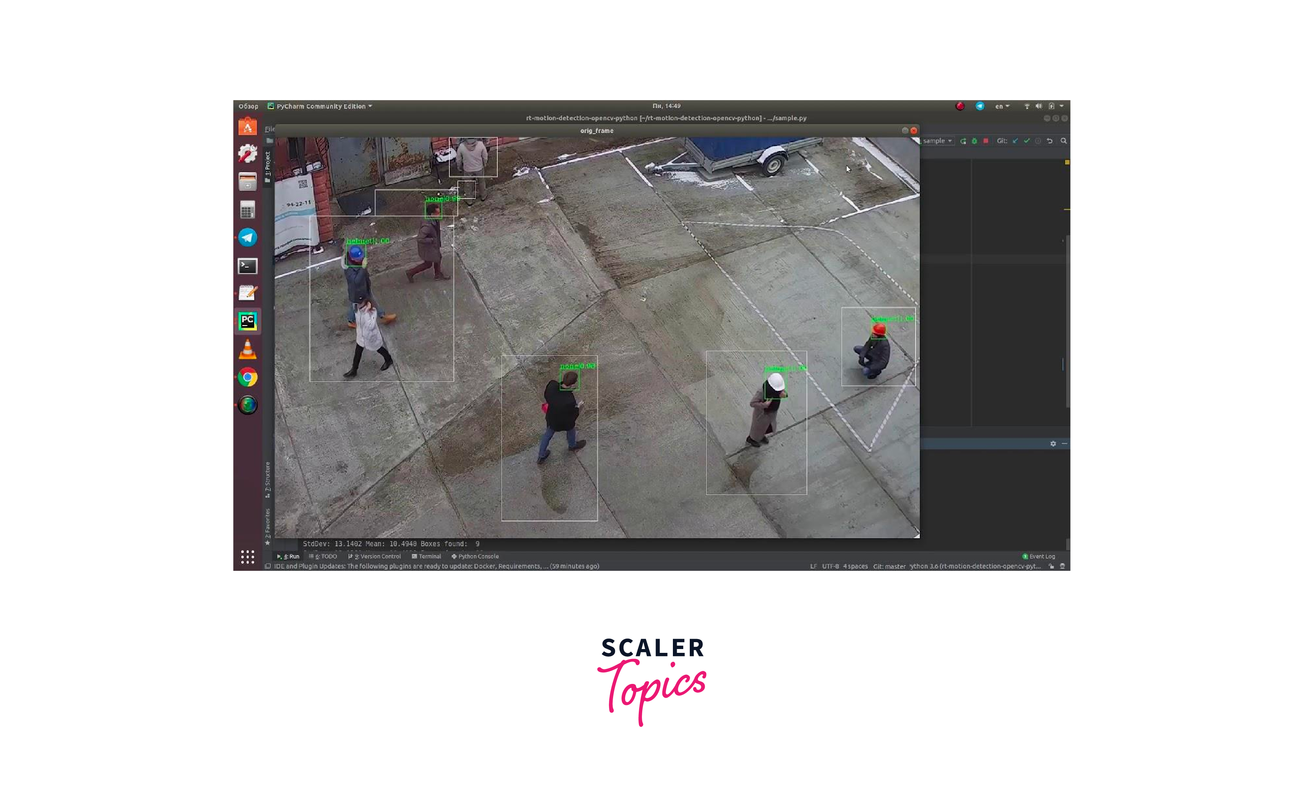Open Search Everywhere magnifier icon

pos(1063,141)
